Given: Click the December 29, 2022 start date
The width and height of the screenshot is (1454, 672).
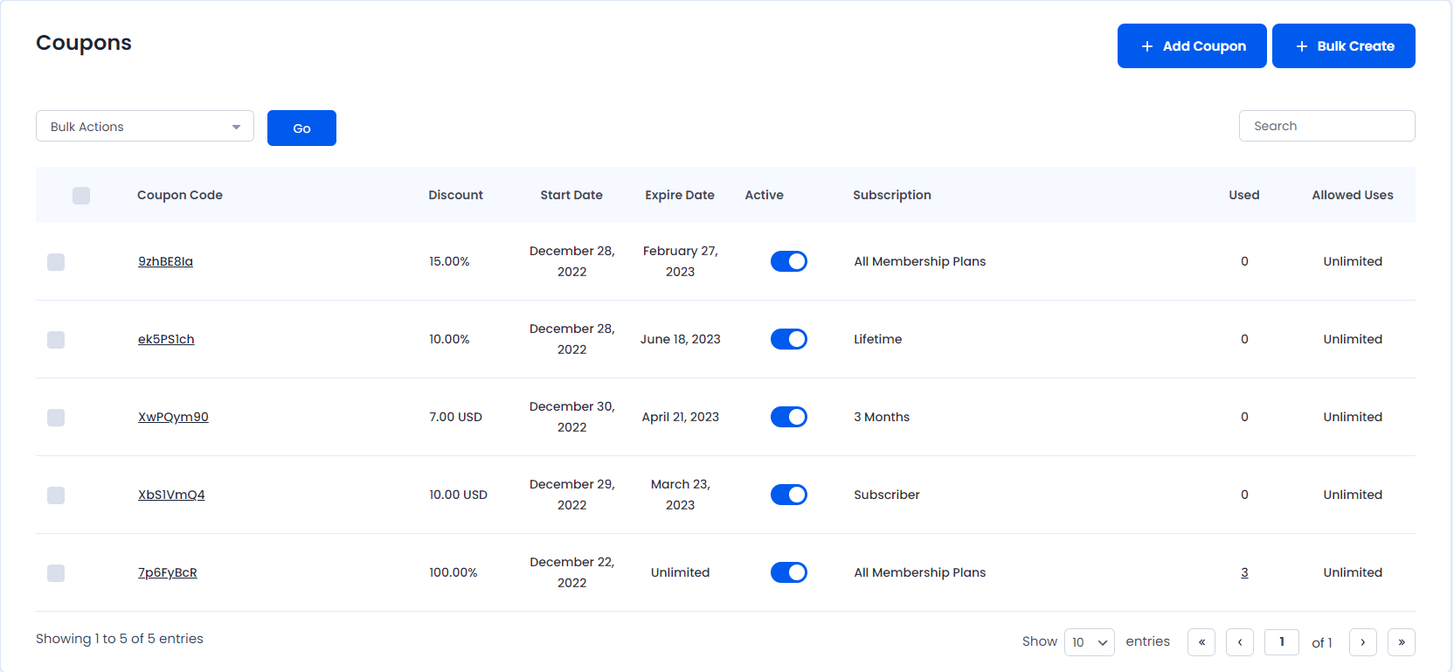Looking at the screenshot, I should 572,495.
